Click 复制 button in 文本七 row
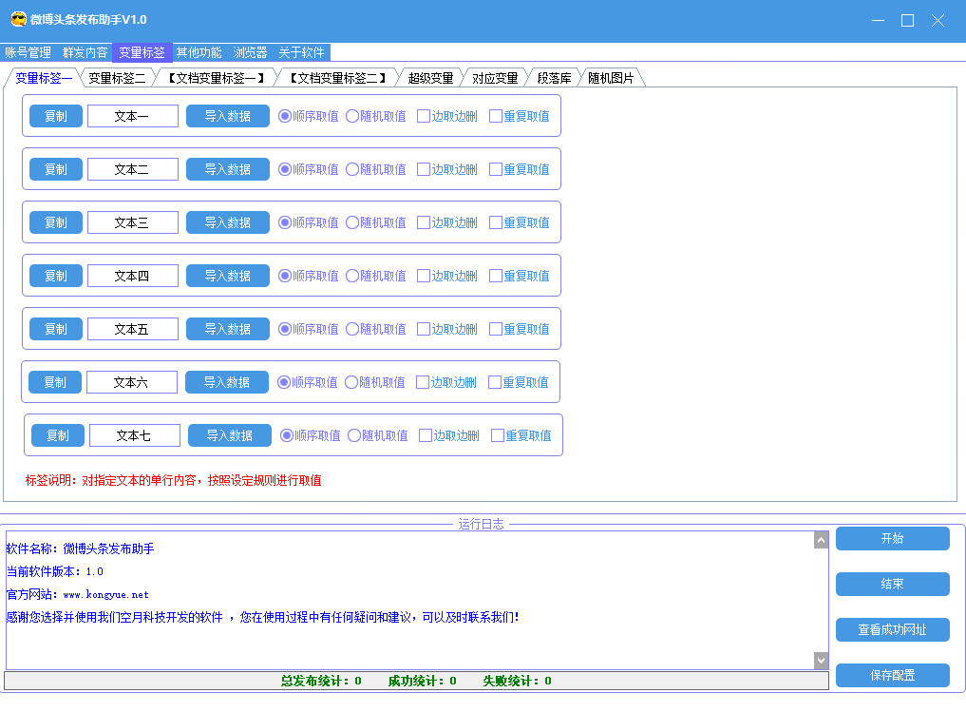Viewport: 966px width, 712px height. (x=58, y=435)
